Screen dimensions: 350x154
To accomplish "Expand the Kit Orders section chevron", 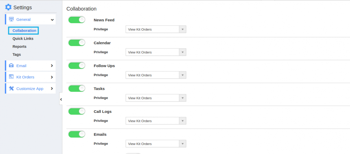I will click(x=52, y=77).
